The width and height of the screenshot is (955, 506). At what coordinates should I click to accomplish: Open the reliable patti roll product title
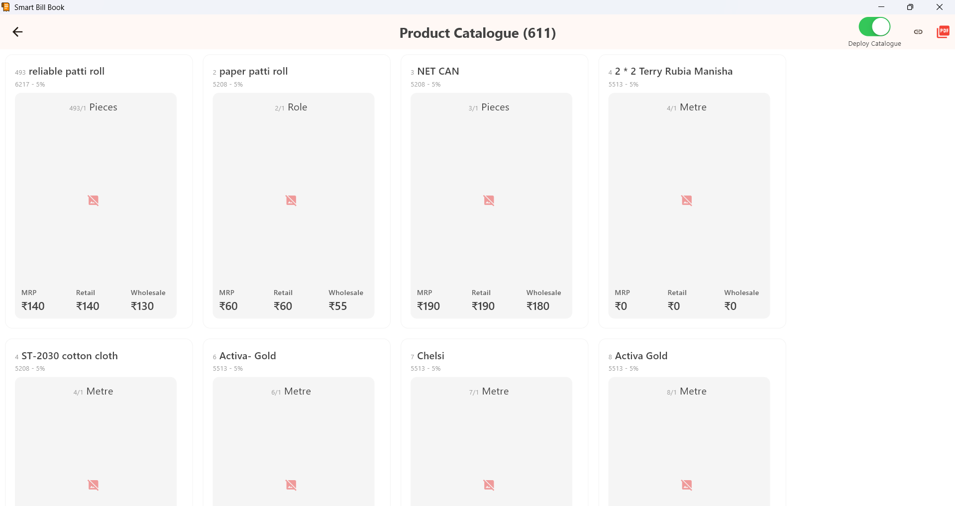point(67,71)
